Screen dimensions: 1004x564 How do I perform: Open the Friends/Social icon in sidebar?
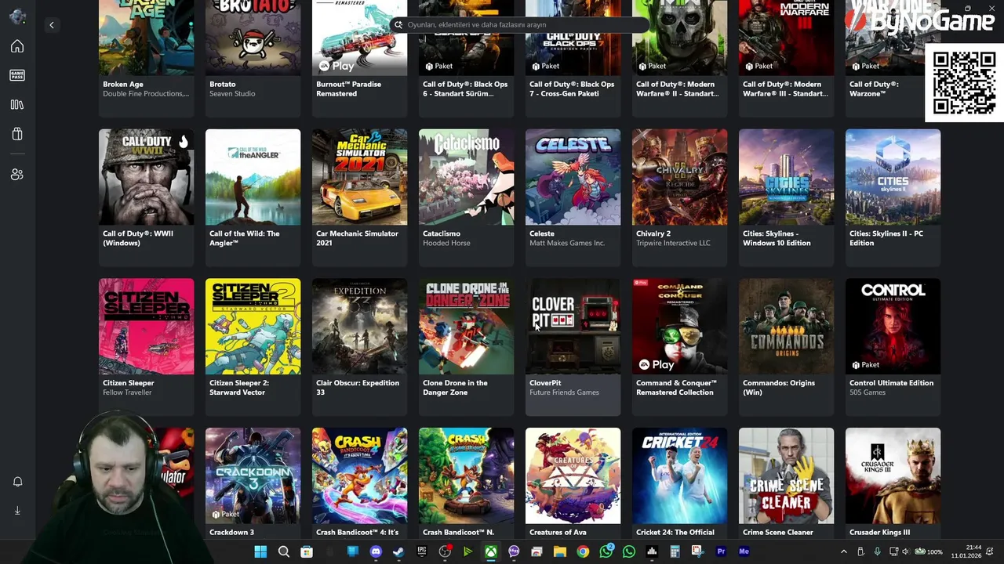(17, 175)
